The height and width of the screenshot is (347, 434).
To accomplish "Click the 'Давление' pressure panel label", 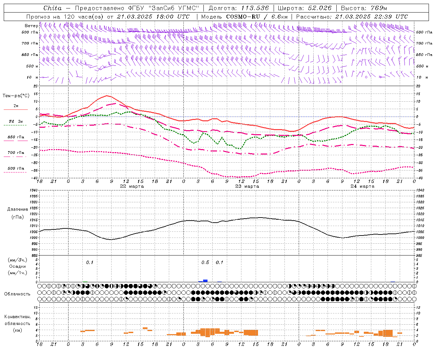I will 18,209.
